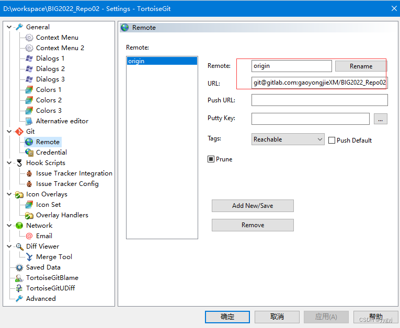
Task: Click the General wrench icon
Action: (19, 27)
